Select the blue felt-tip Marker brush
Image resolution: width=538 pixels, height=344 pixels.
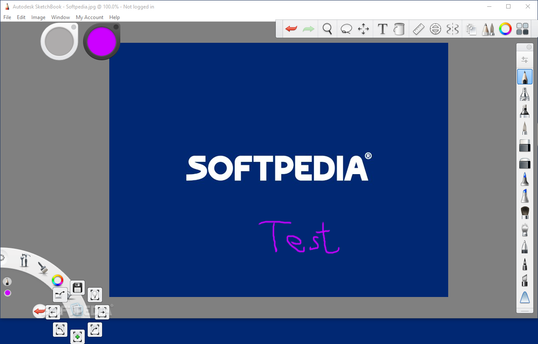pos(525,196)
